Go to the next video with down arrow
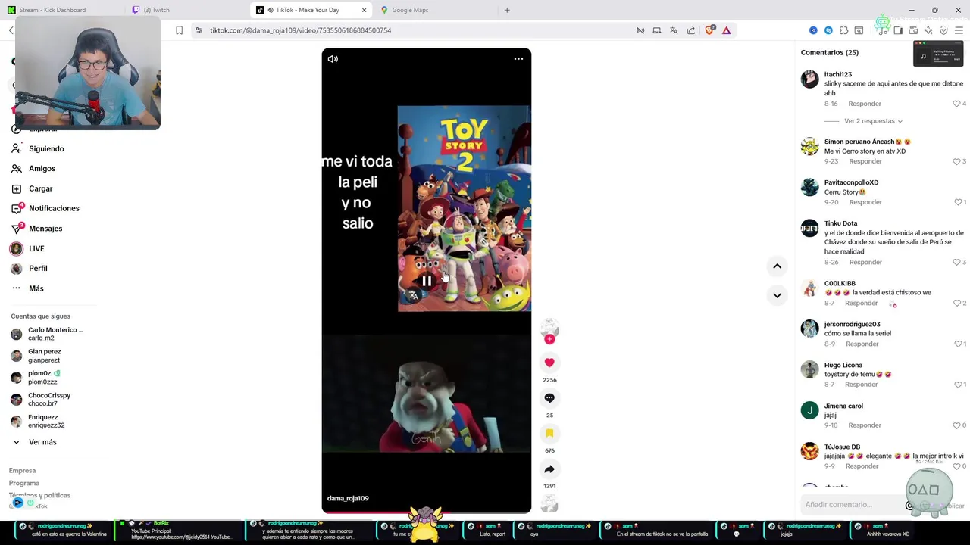Image resolution: width=970 pixels, height=545 pixels. (777, 295)
